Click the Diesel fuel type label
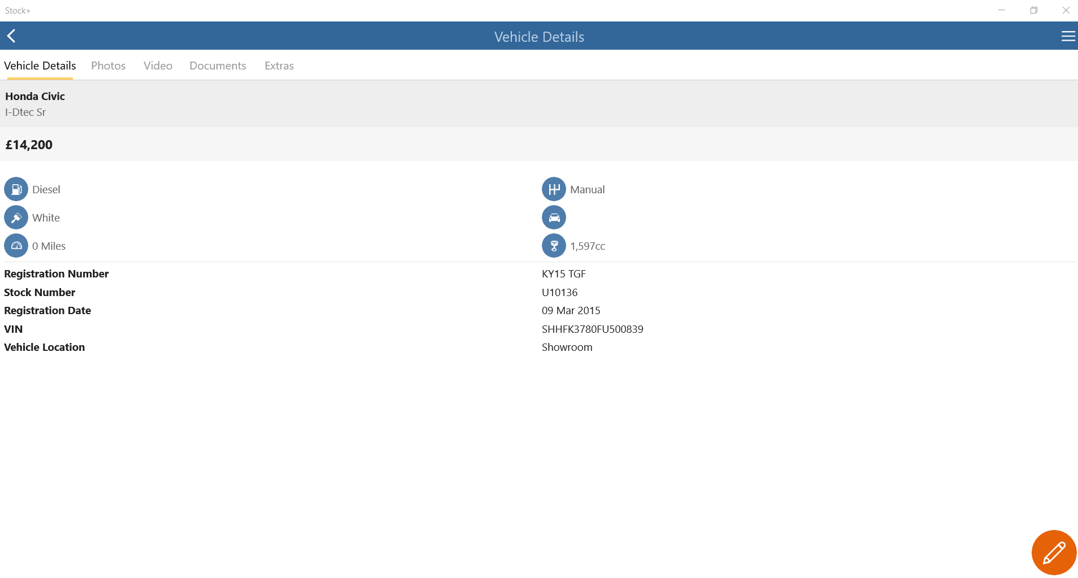The height and width of the screenshot is (578, 1078). 46,189
